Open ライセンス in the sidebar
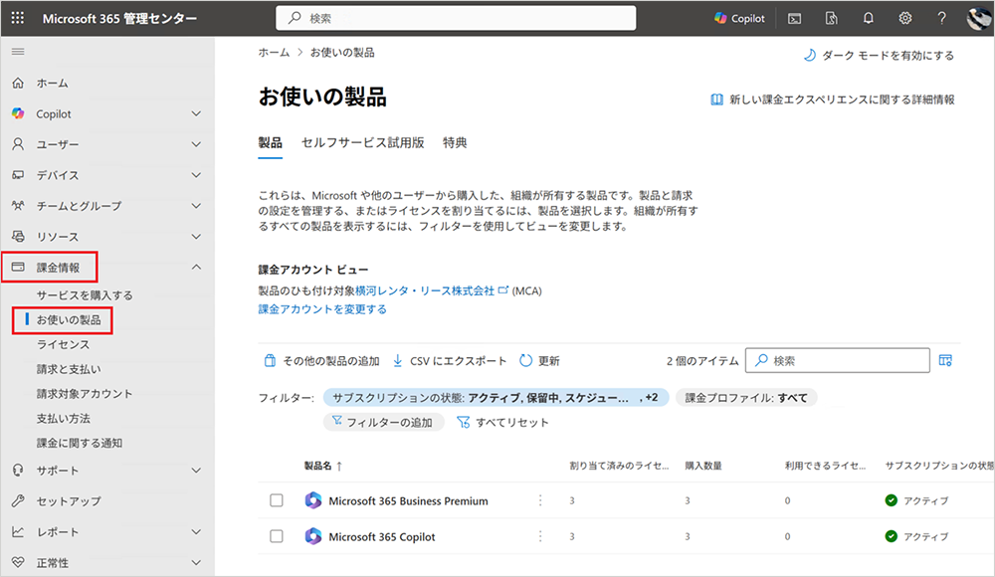The height and width of the screenshot is (577, 995). click(63, 344)
